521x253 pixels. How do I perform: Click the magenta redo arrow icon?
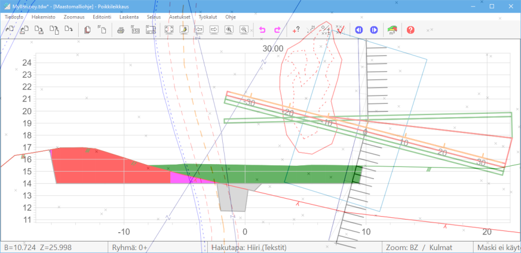point(277,29)
